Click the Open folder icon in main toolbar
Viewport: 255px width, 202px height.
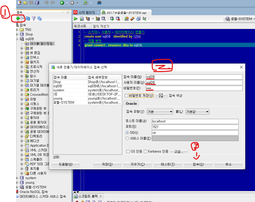(x=25, y=3)
